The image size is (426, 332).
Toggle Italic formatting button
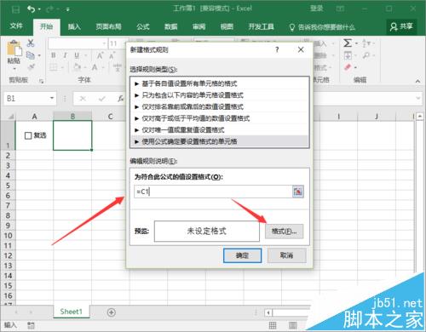coord(65,55)
